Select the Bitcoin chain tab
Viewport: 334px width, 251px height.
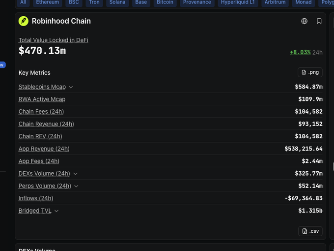(x=165, y=2)
